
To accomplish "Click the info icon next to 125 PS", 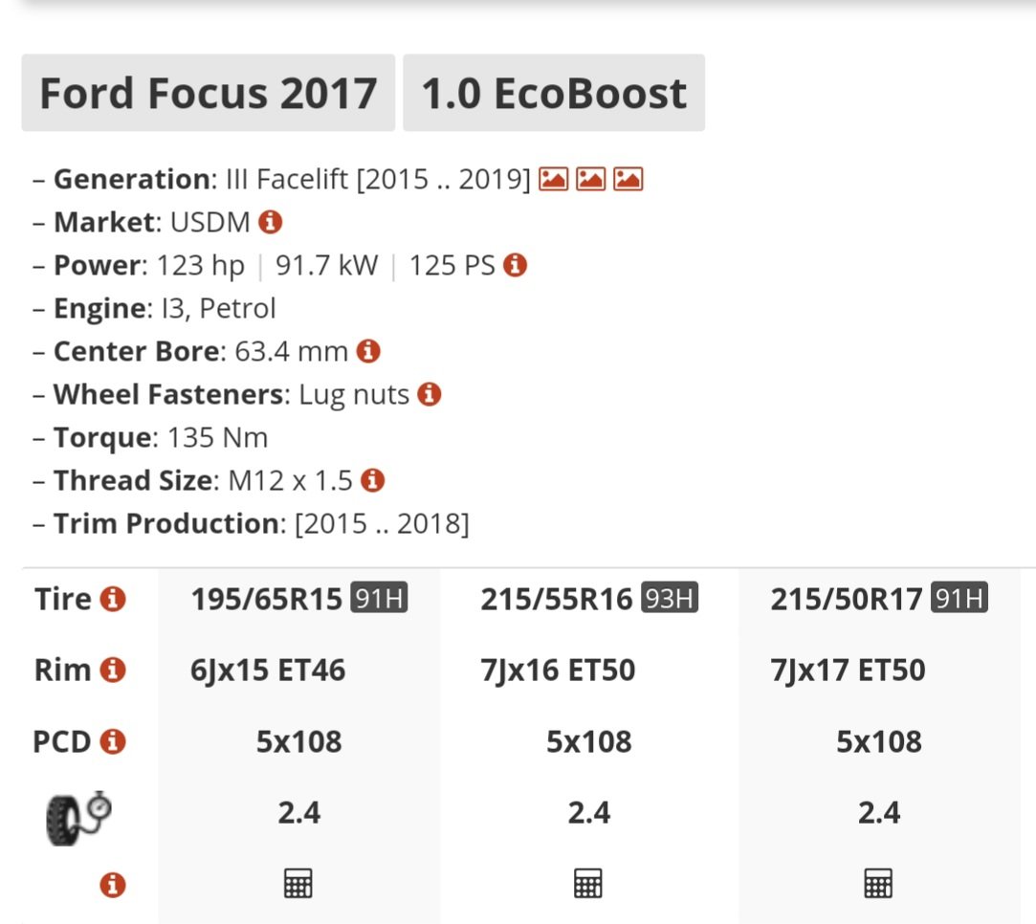I will coord(515,265).
